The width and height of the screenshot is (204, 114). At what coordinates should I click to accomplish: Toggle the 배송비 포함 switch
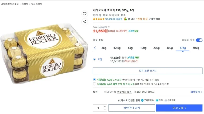pyautogui.click(x=199, y=40)
